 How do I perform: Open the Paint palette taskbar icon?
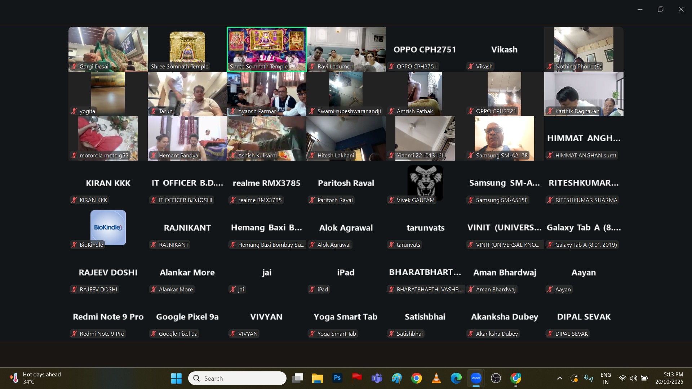[397, 378]
